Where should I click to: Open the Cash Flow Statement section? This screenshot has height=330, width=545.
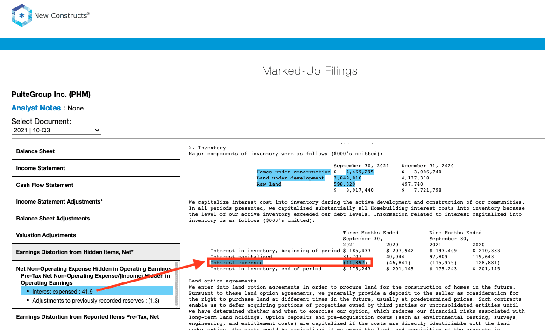96,185
